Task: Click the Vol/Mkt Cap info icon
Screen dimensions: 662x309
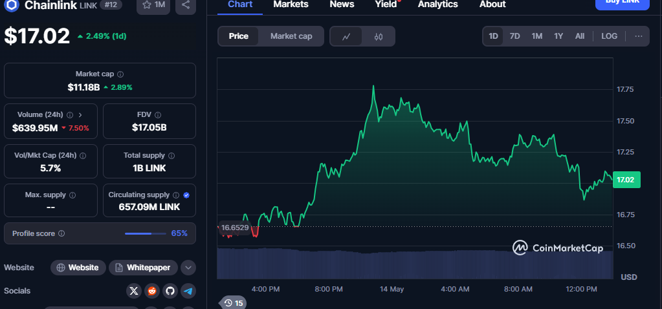Action: (x=83, y=156)
